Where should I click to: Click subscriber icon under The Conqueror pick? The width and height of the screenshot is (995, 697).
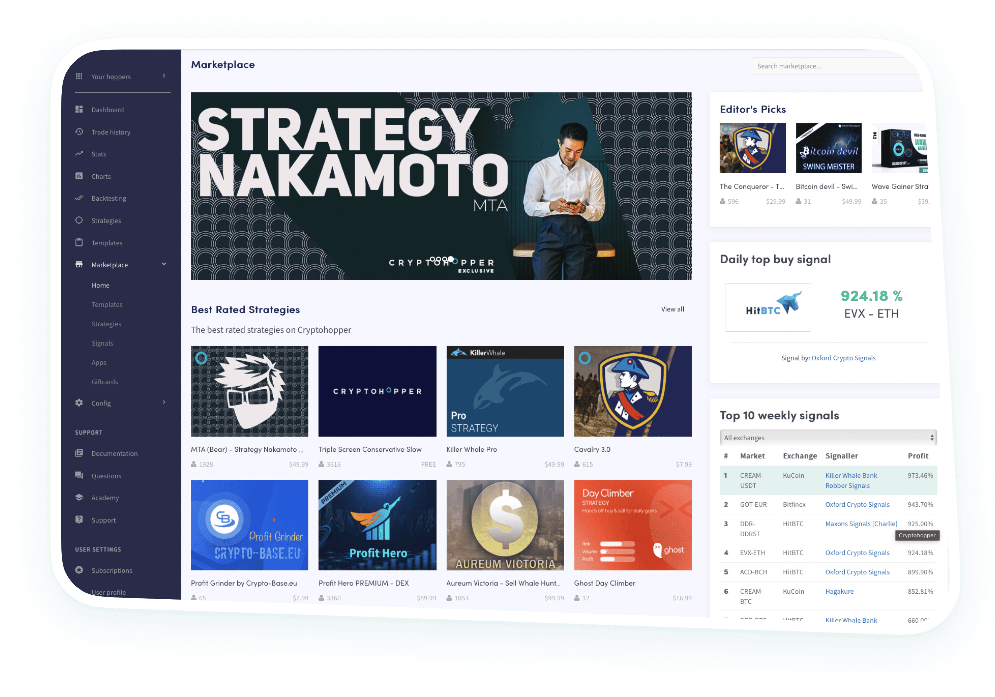tap(722, 202)
